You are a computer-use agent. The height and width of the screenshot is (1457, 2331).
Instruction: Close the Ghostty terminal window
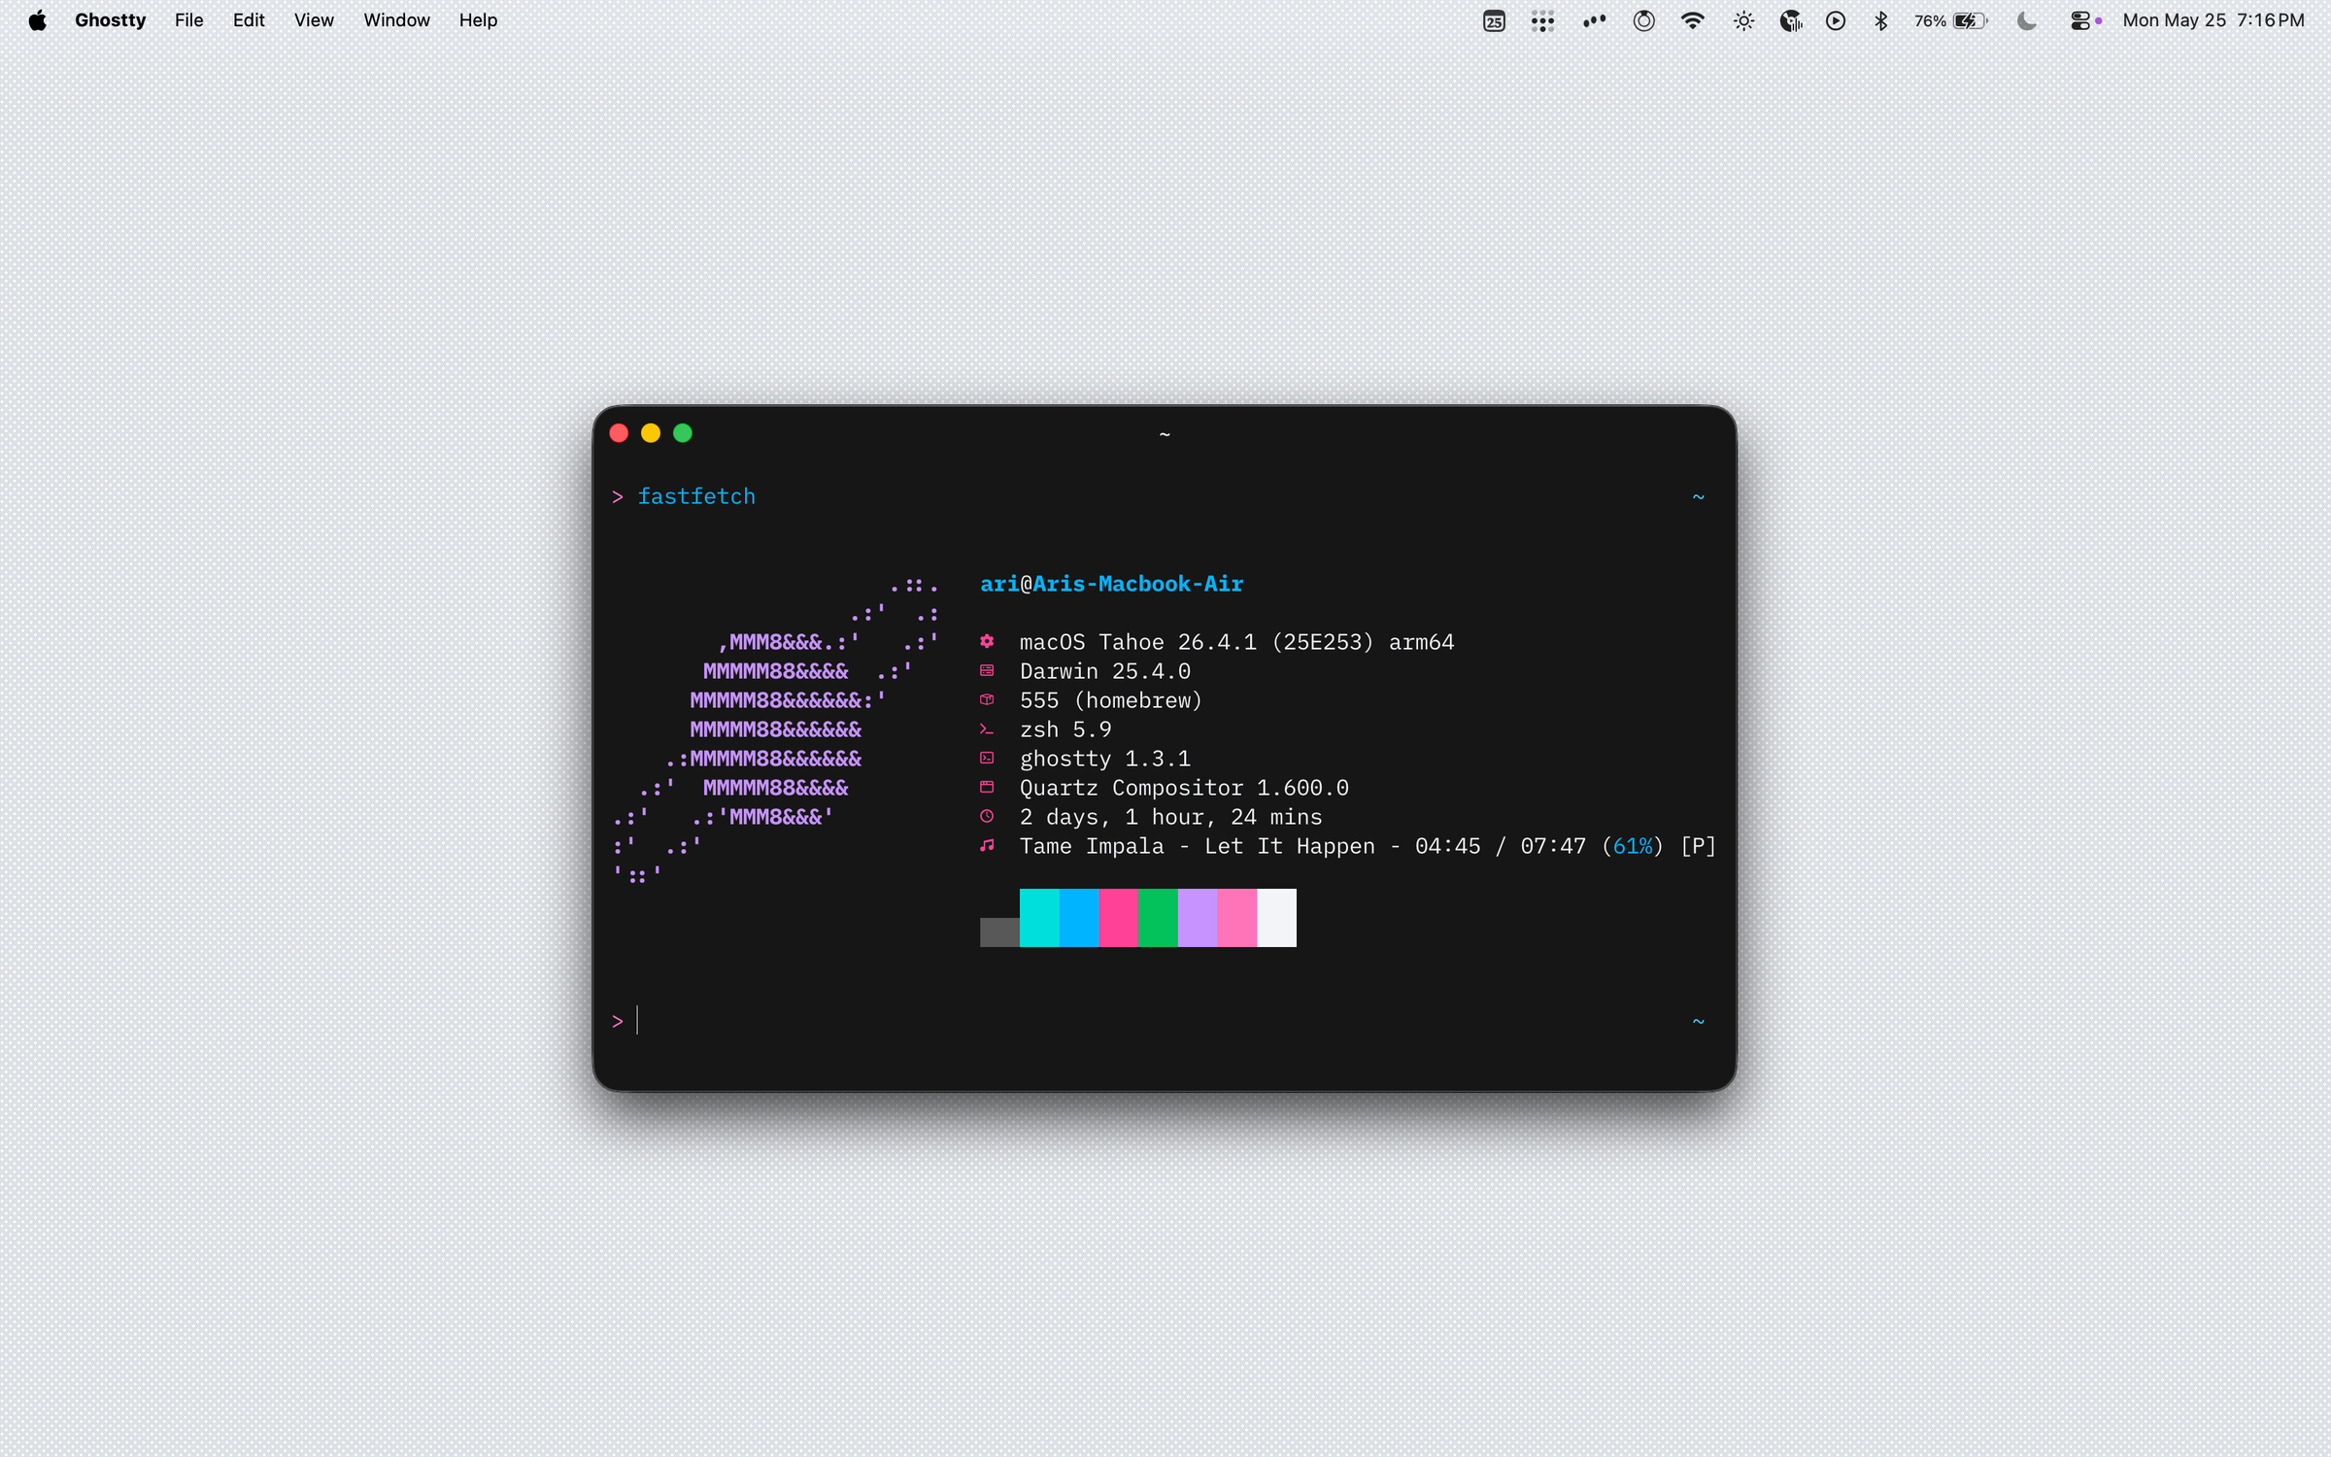click(619, 433)
